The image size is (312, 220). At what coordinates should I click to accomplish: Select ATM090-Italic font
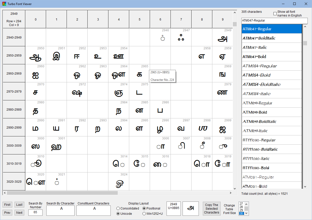coord(272,158)
